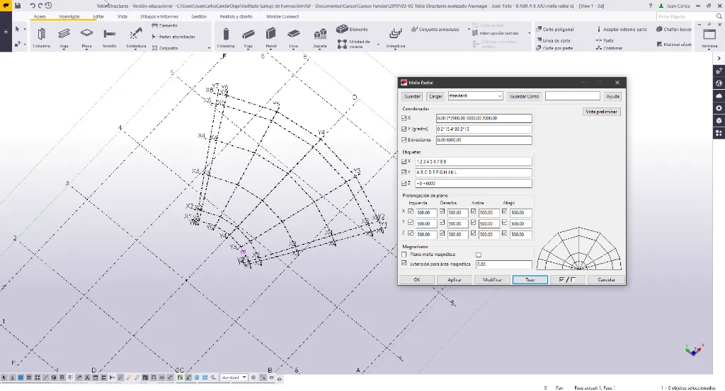Open the Trimble Connect tab
Viewport: 725px width, 391px height.
click(282, 17)
